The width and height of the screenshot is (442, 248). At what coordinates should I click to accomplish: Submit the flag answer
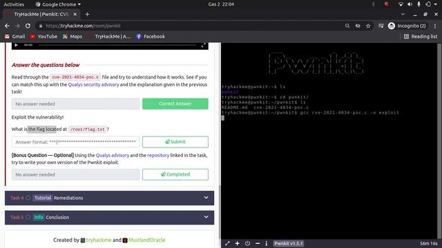click(x=175, y=142)
